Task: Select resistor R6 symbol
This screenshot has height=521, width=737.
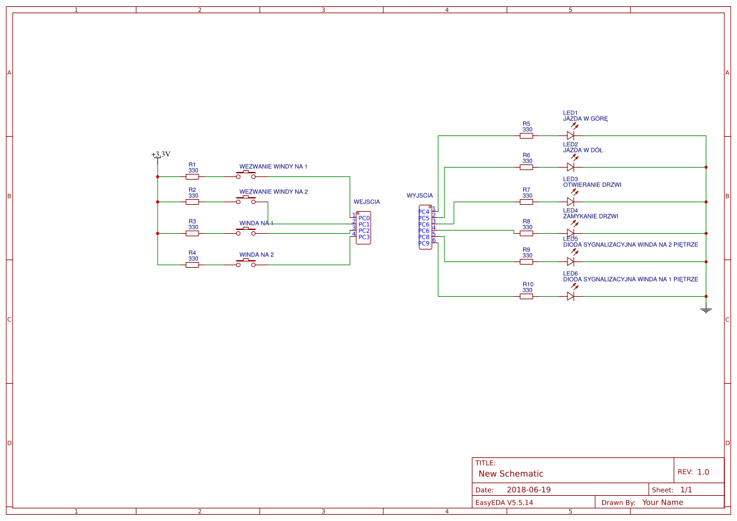Action: (526, 167)
